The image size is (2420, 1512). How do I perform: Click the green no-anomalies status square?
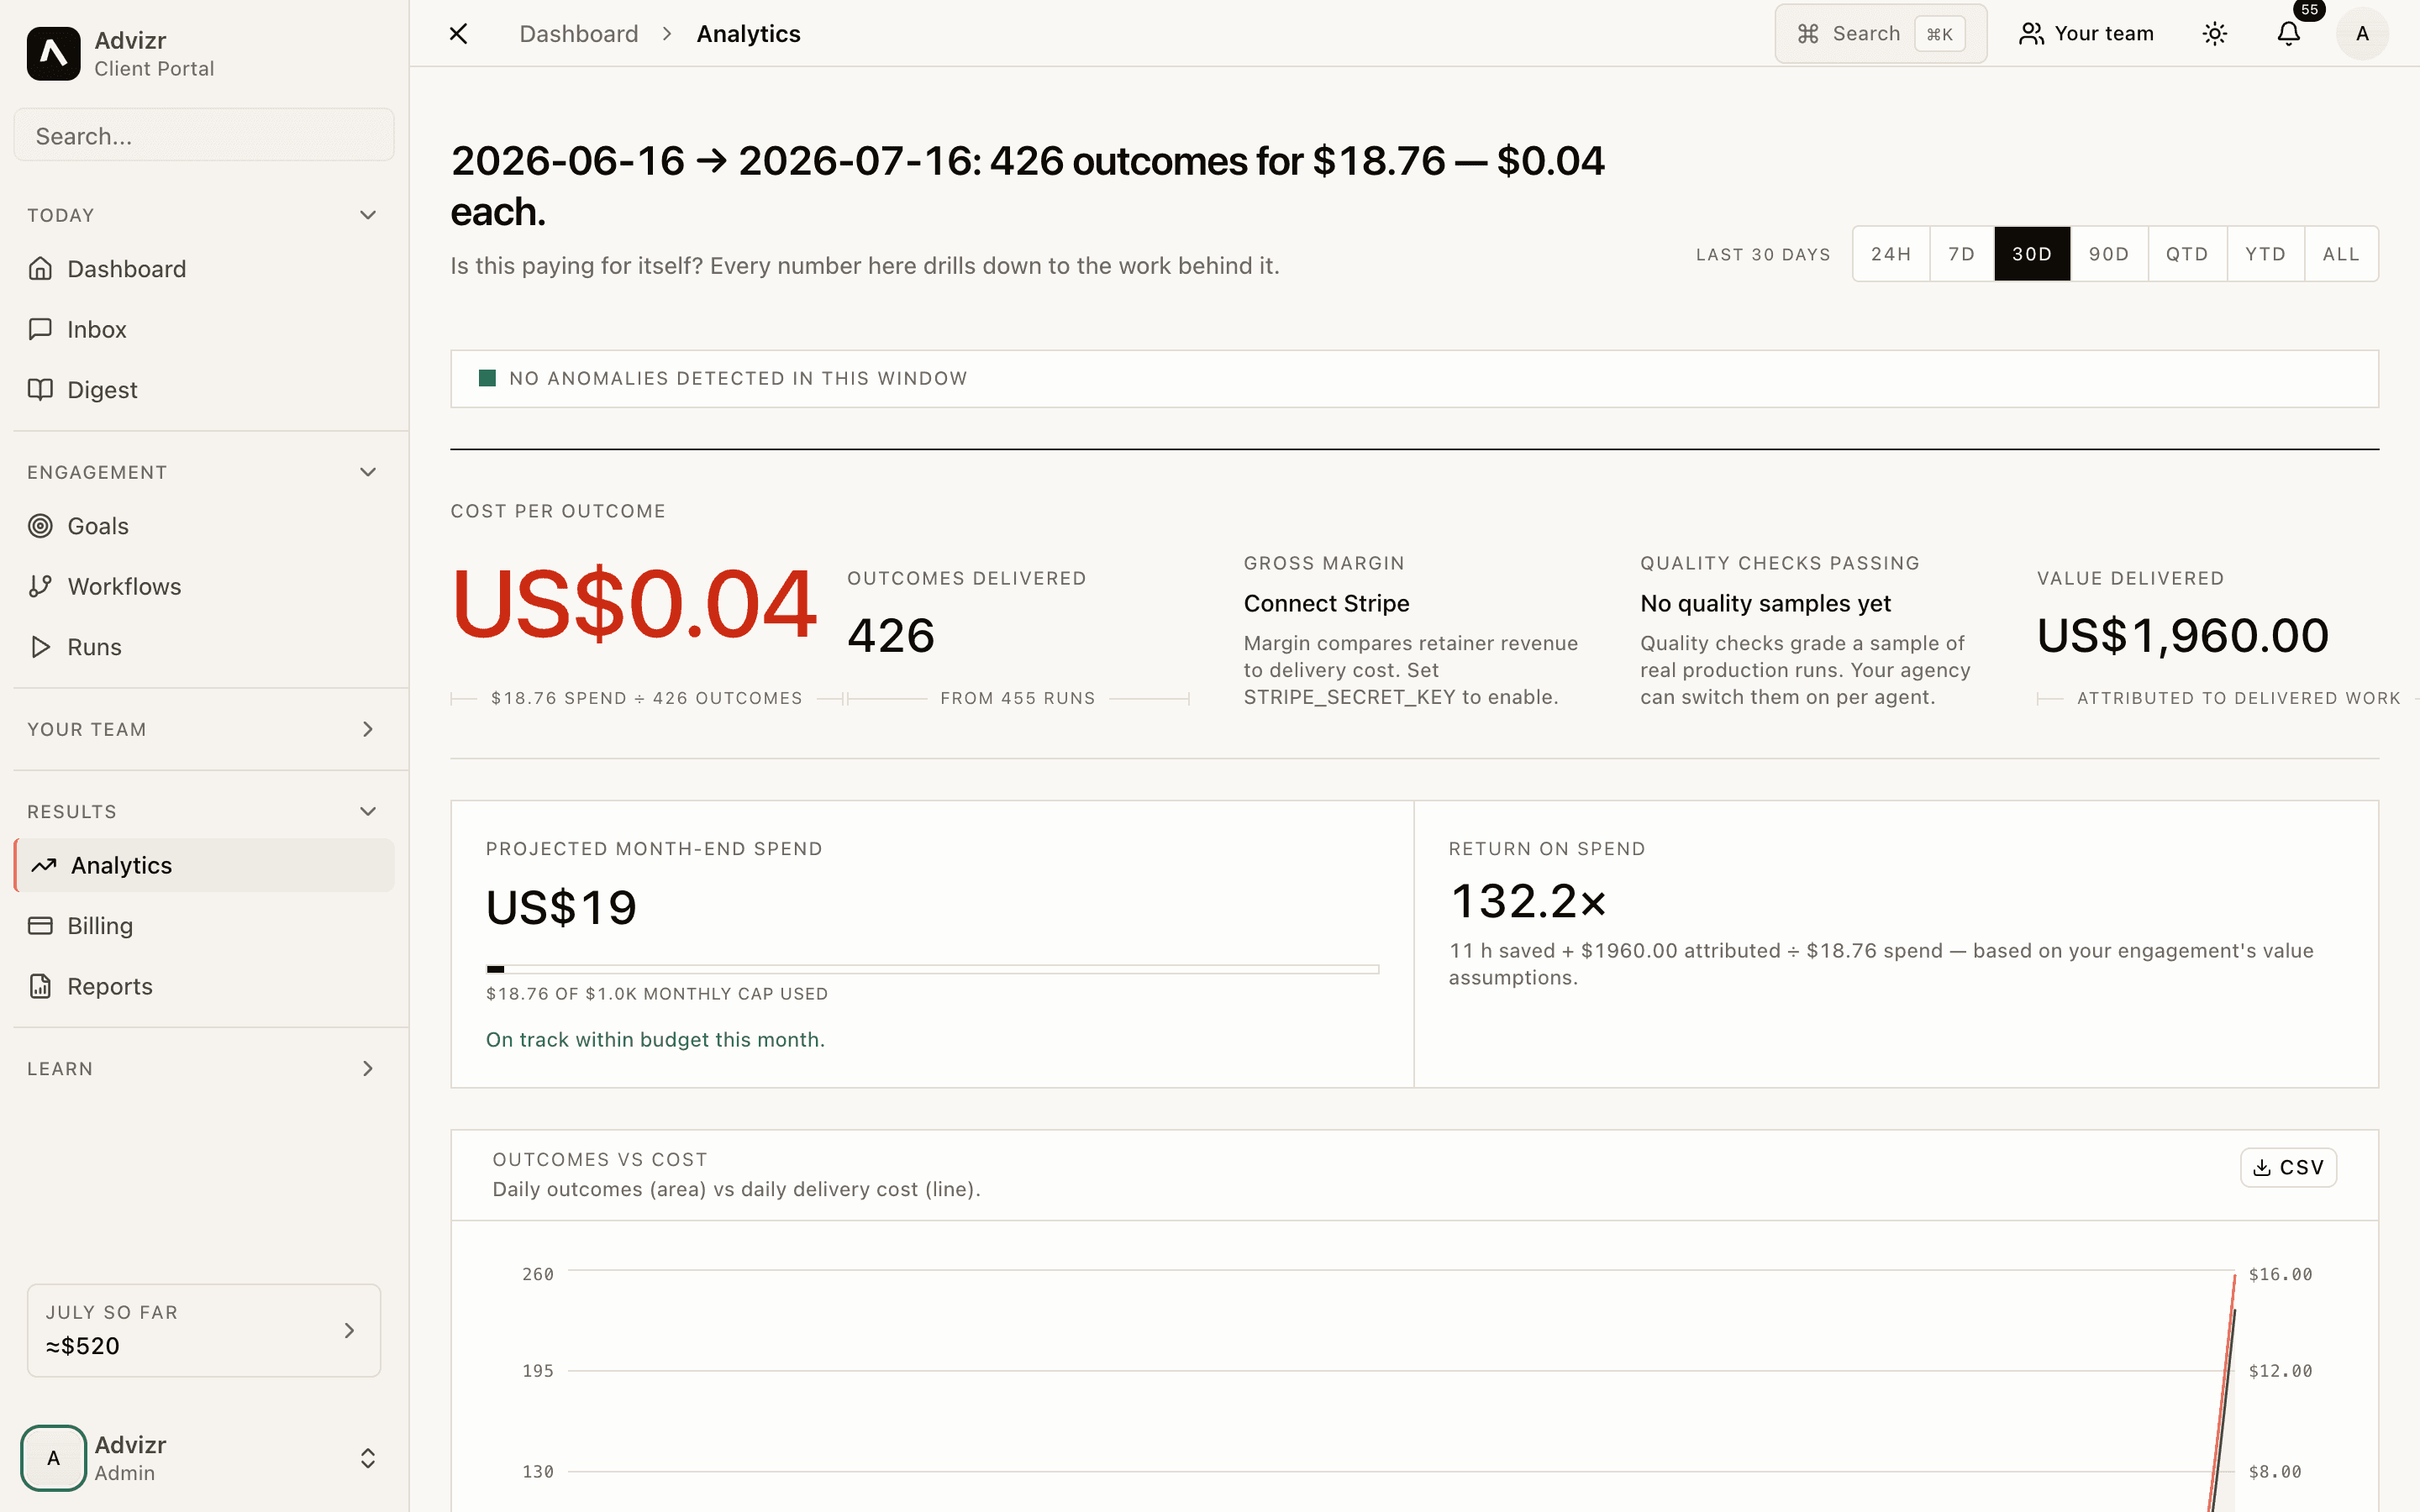tap(487, 378)
